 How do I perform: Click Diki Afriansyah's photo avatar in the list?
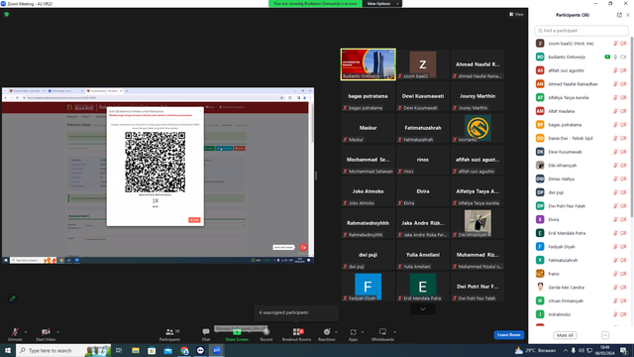tap(540, 166)
